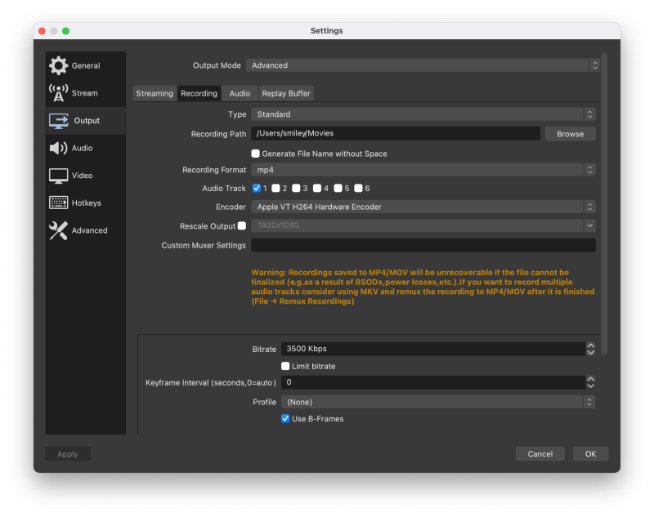
Task: Enable Generate File Name without Space
Action: pos(256,154)
